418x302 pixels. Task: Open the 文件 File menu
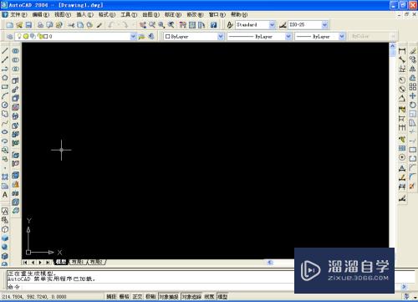pyautogui.click(x=18, y=14)
